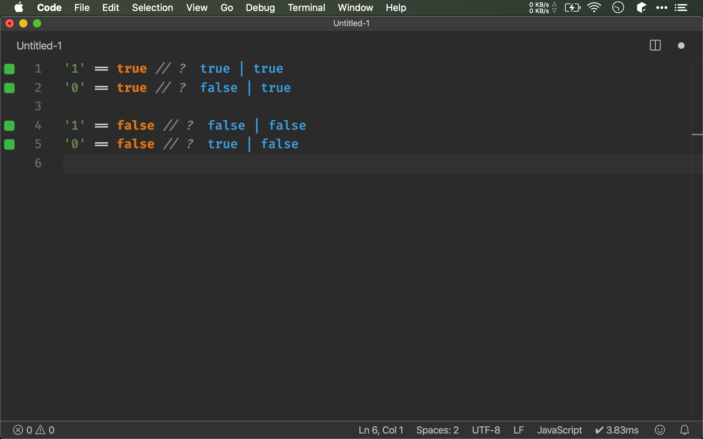Open notifications bell in status bar
Viewport: 703px width, 439px height.
684,430
